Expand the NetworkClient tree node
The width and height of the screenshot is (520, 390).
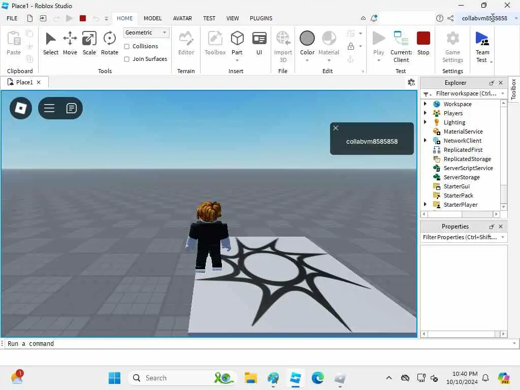(x=425, y=140)
